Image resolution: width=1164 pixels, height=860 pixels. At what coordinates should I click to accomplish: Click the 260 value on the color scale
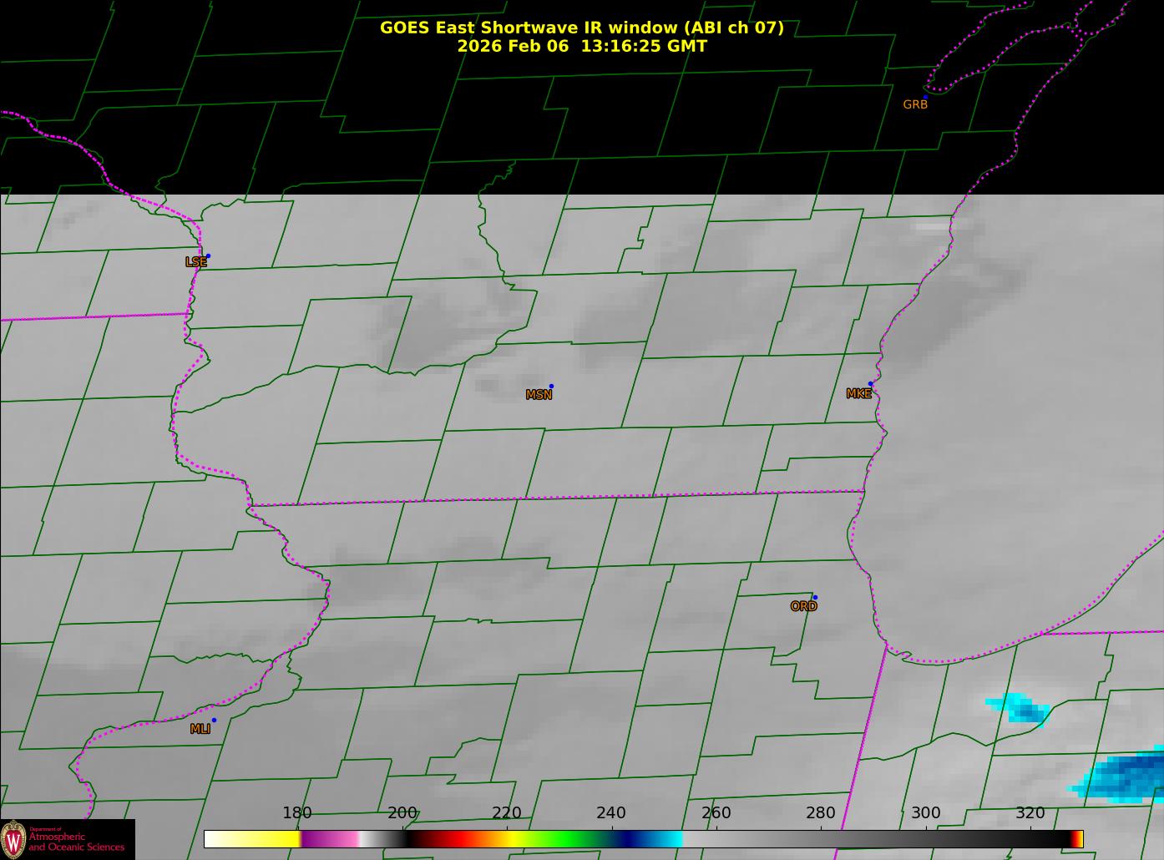[716, 813]
